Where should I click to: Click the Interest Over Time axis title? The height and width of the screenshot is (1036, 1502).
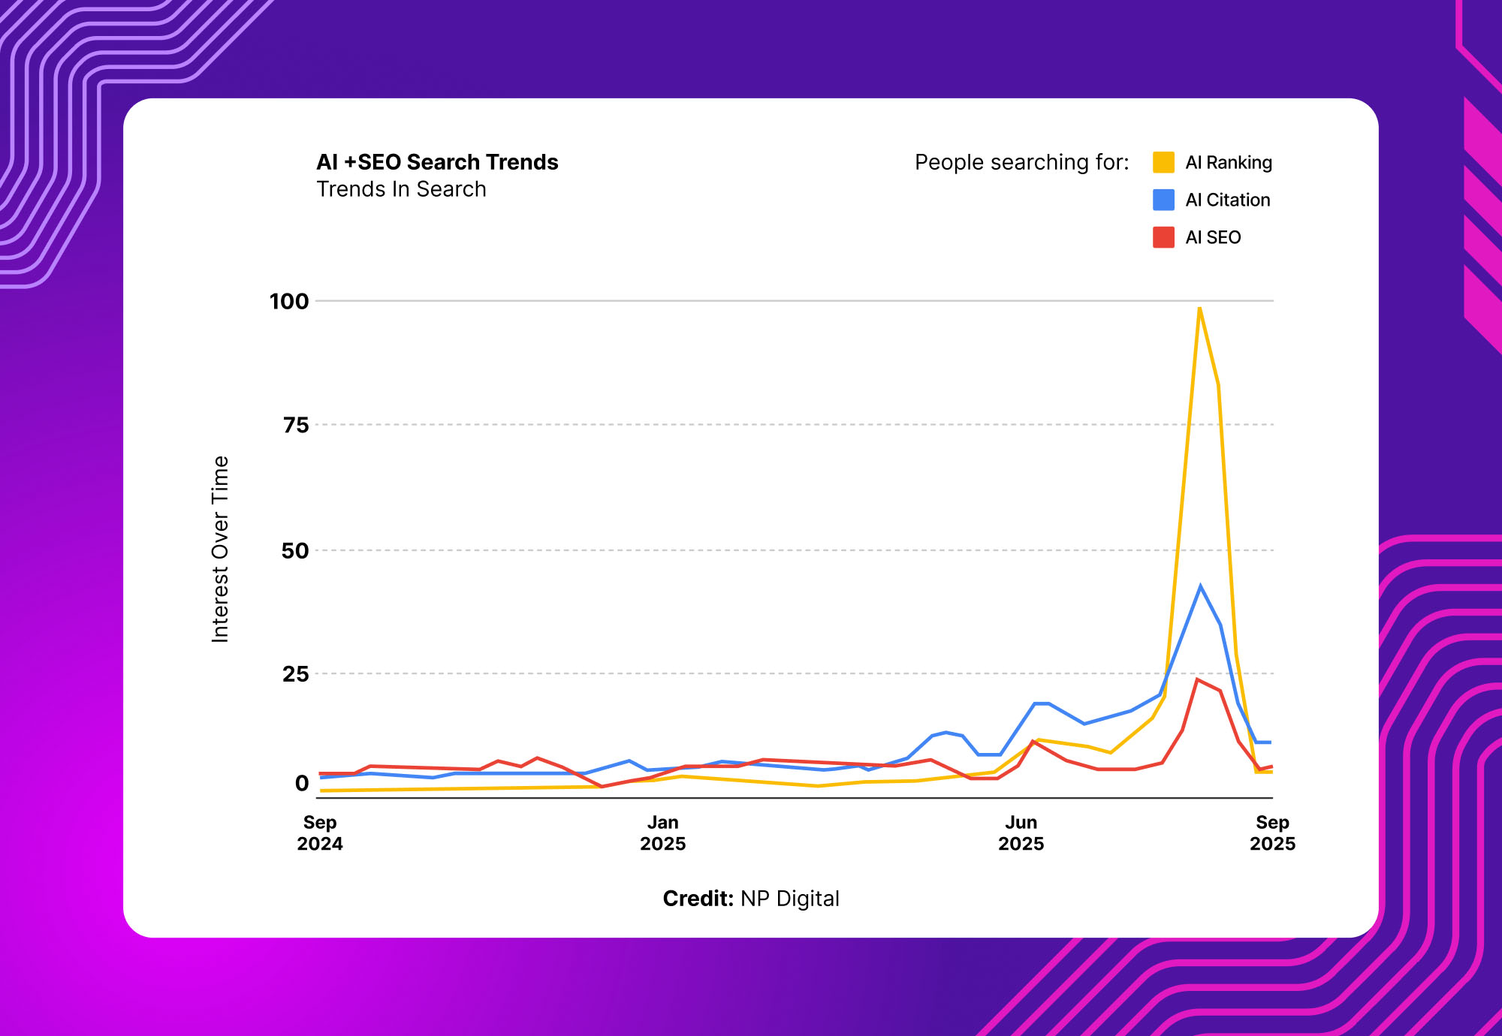pos(220,549)
